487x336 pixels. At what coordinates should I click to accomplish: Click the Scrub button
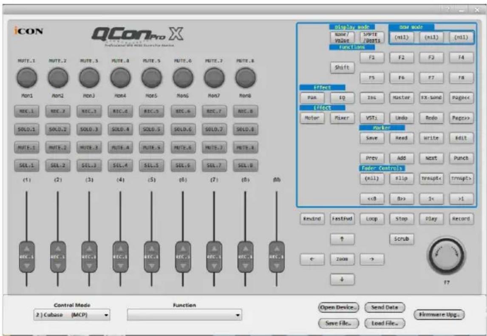tap(402, 239)
